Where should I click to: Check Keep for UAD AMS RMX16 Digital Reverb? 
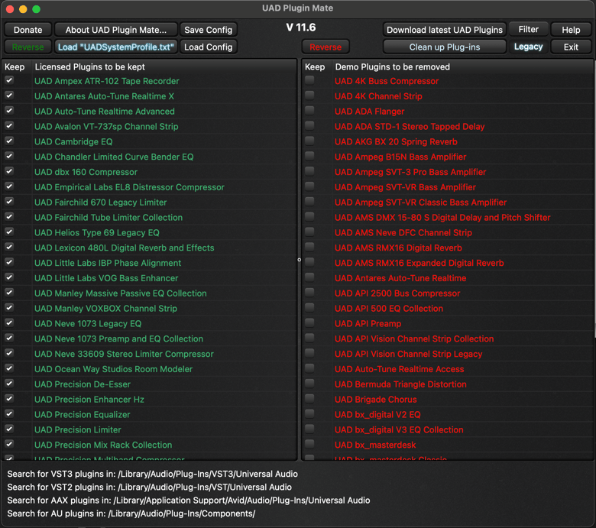[309, 248]
